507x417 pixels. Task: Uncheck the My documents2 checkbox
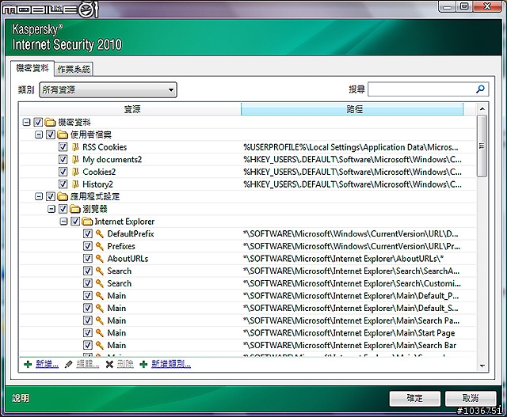(x=63, y=160)
